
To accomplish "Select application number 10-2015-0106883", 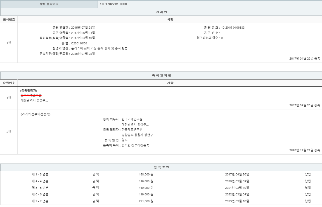I will [233, 28].
